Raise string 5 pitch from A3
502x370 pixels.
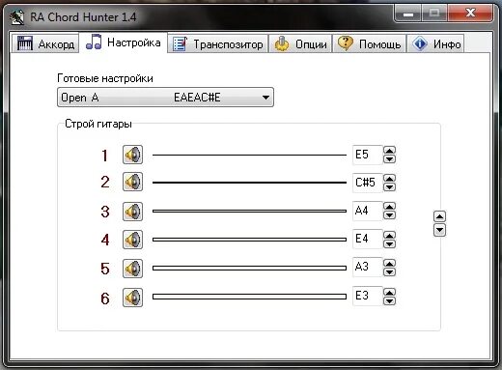coord(389,264)
